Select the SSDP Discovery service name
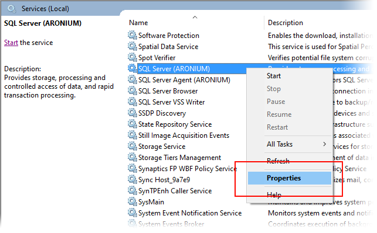The image size is (377, 233). (162, 113)
